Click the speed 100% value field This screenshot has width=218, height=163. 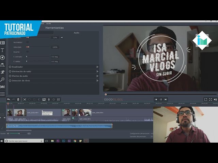tap(55, 47)
